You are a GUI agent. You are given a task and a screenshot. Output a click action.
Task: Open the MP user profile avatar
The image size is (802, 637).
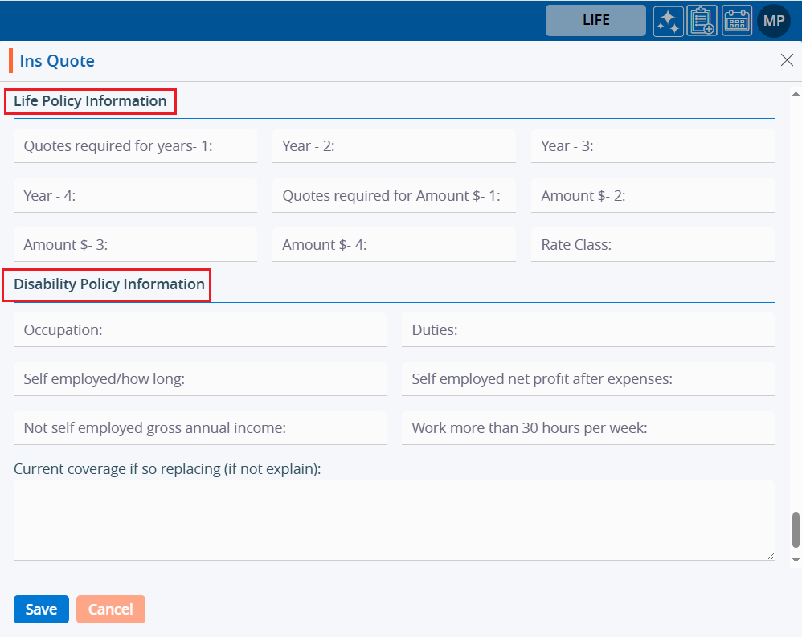coord(774,21)
